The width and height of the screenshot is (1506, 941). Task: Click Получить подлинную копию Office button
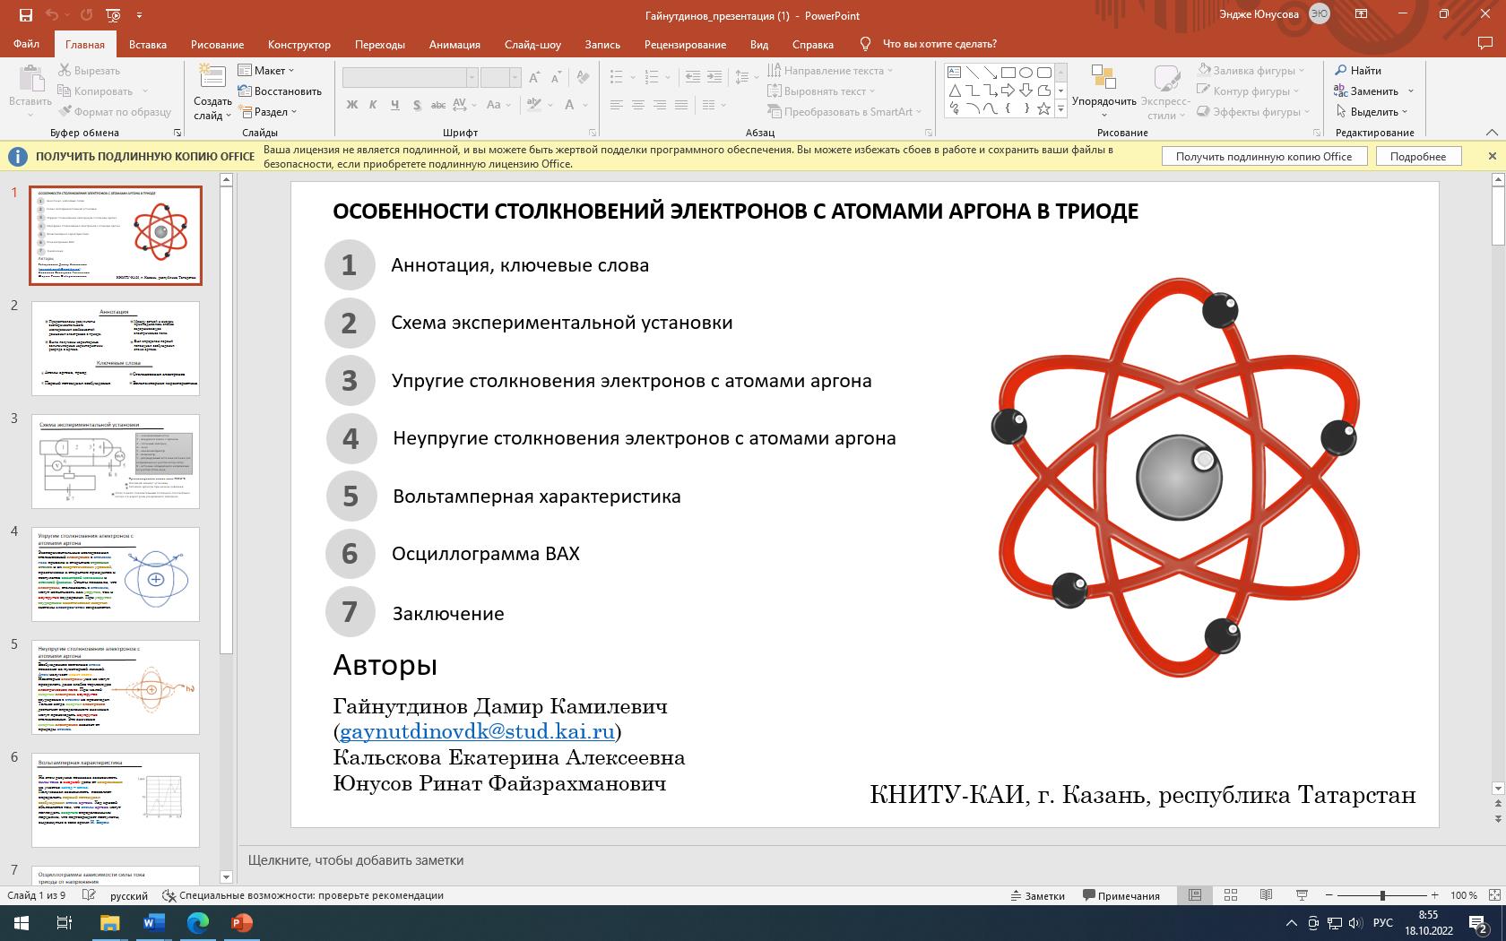click(x=1264, y=156)
